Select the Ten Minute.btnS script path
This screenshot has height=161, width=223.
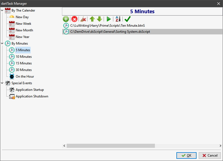(x=108, y=26)
